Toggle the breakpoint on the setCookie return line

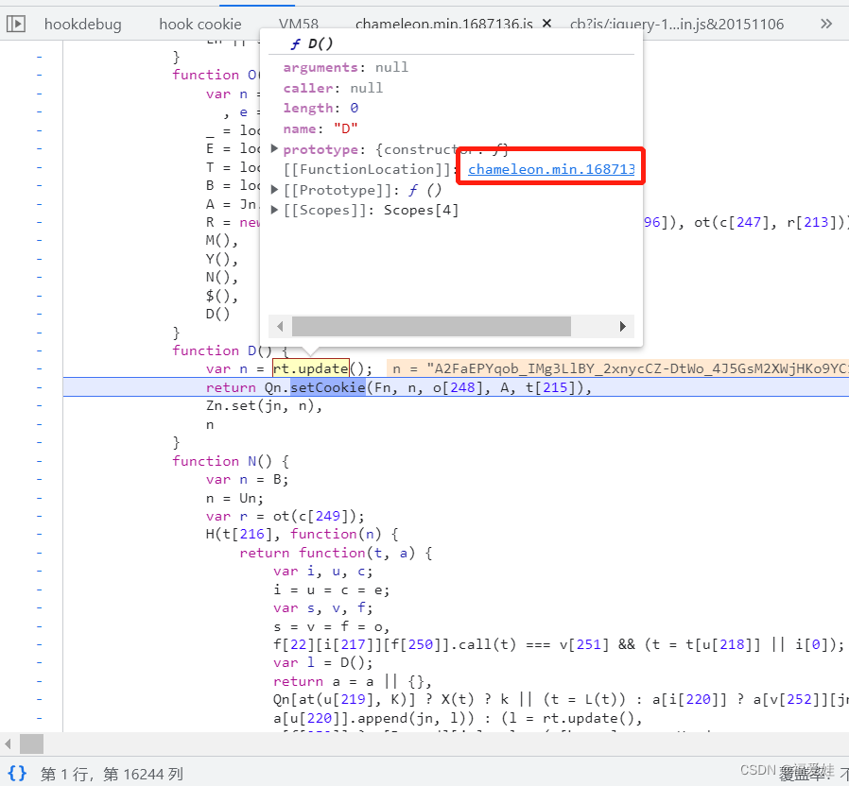click(x=39, y=386)
